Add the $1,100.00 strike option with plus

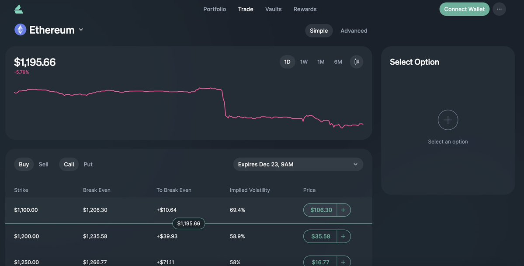pyautogui.click(x=343, y=210)
